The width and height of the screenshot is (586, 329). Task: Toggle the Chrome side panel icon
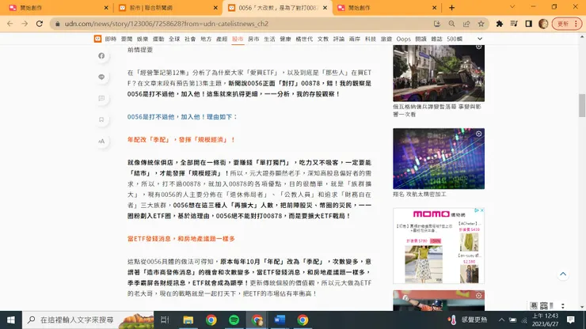528,24
